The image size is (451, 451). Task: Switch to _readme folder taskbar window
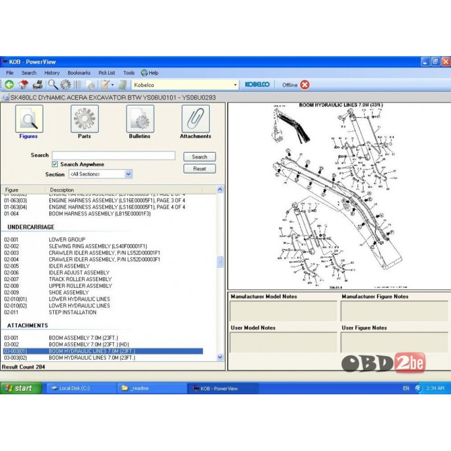tap(152, 389)
